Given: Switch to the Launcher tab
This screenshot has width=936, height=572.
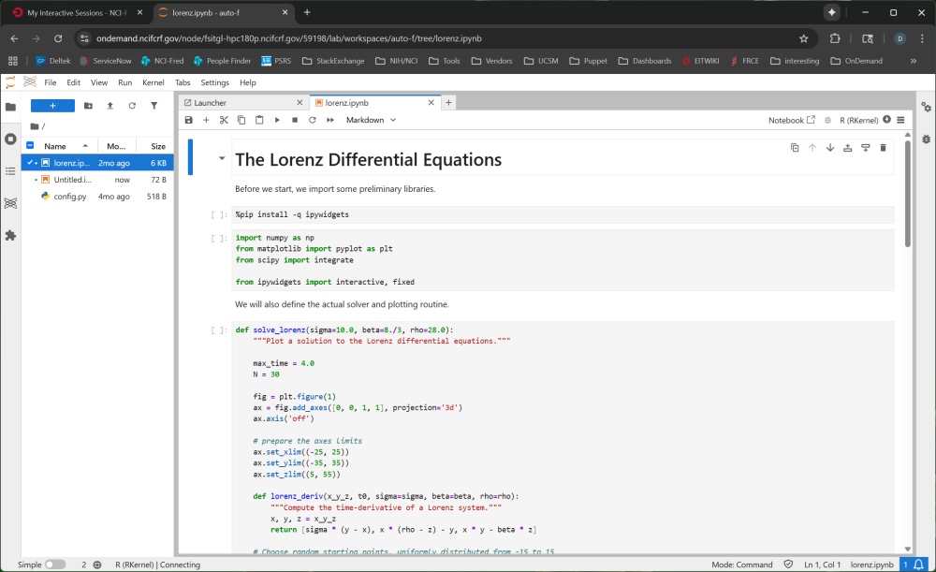Looking at the screenshot, I should [211, 102].
